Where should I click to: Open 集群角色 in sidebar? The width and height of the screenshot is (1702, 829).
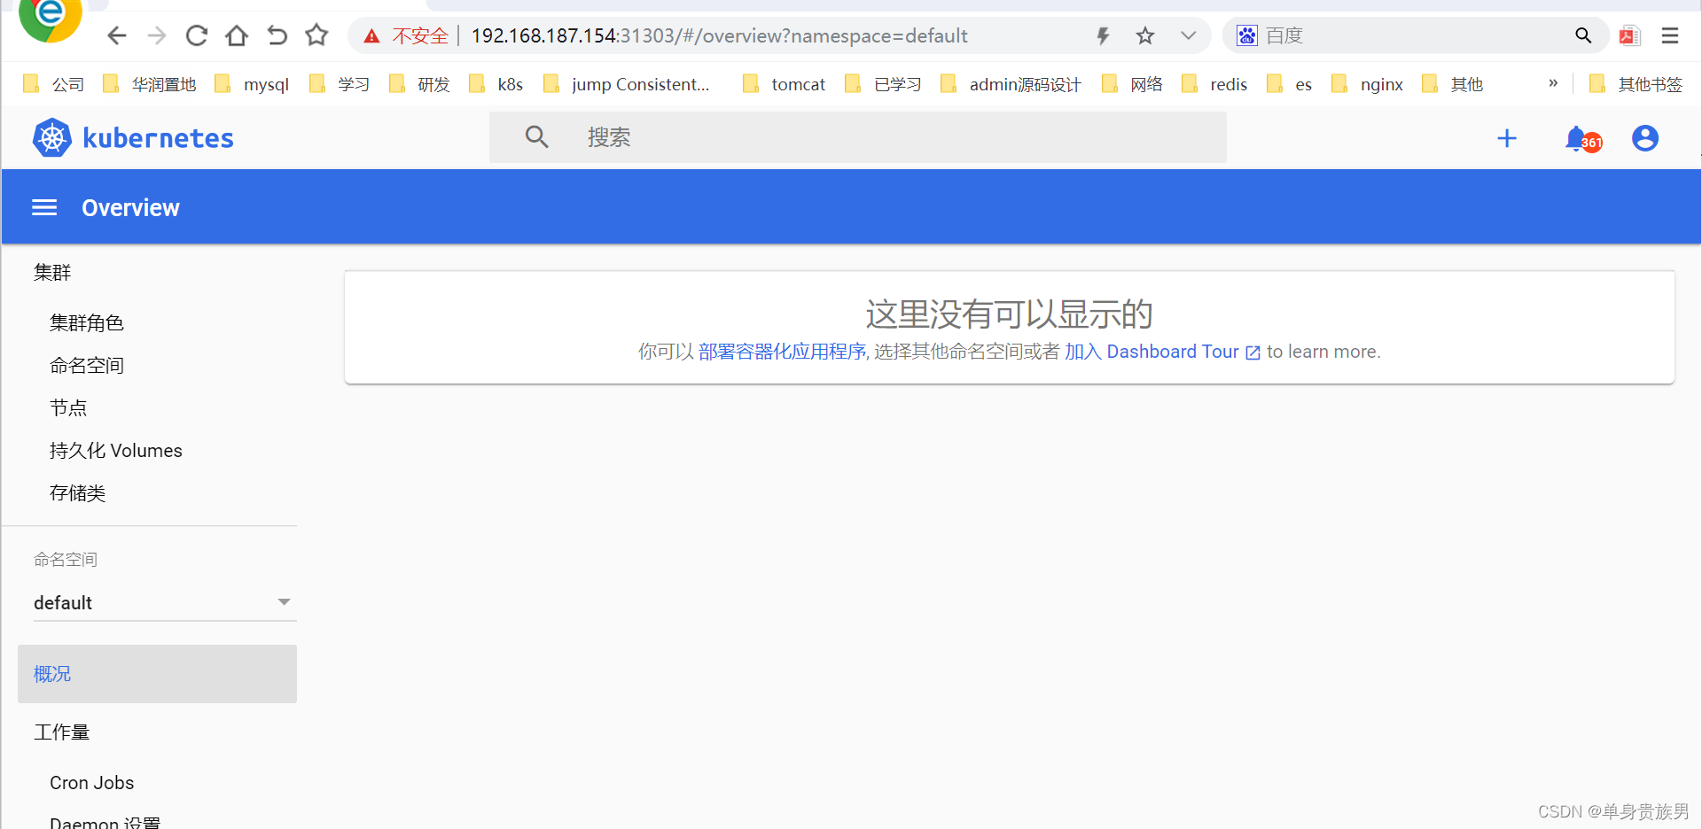87,323
